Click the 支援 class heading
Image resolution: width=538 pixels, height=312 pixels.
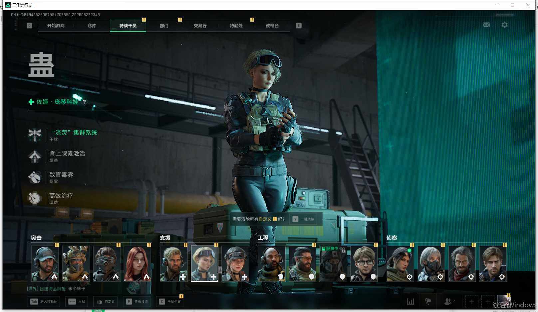(x=165, y=238)
